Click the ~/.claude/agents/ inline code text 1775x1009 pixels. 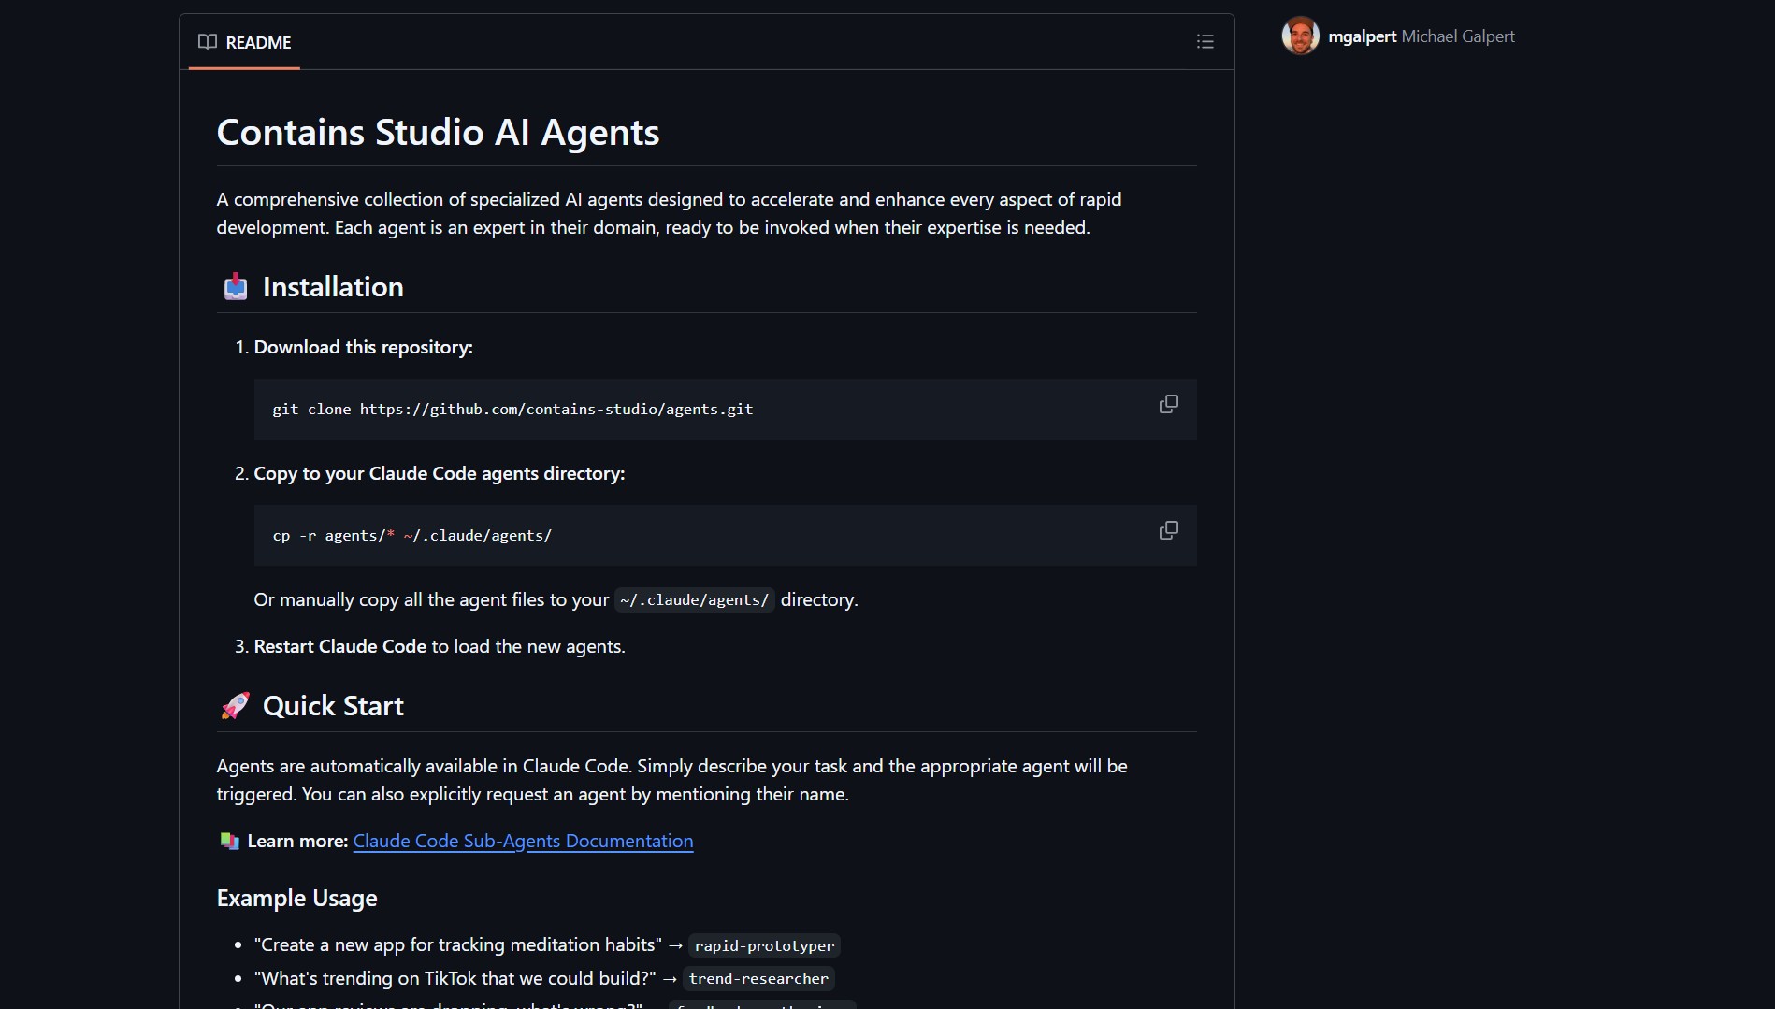694,599
